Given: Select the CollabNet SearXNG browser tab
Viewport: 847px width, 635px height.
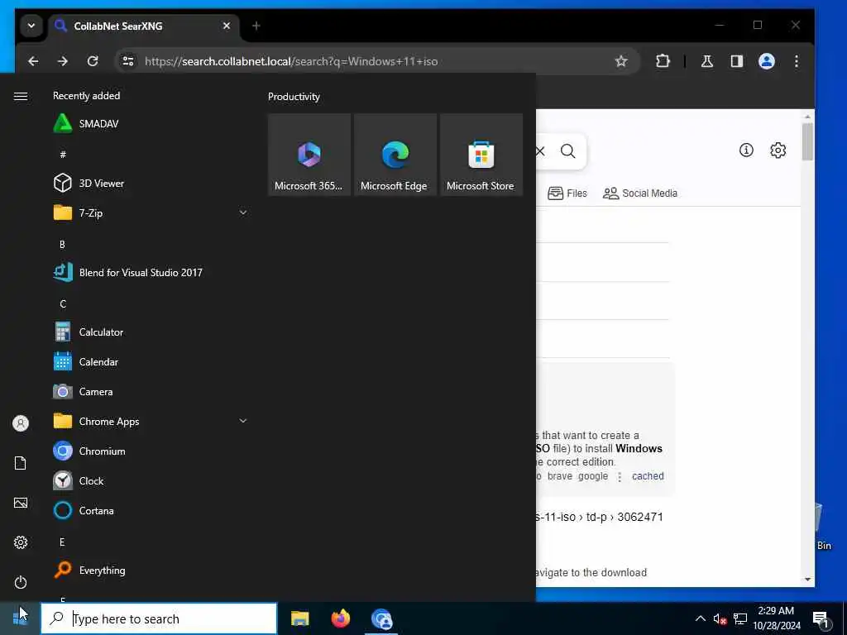Looking at the screenshot, I should (x=143, y=26).
